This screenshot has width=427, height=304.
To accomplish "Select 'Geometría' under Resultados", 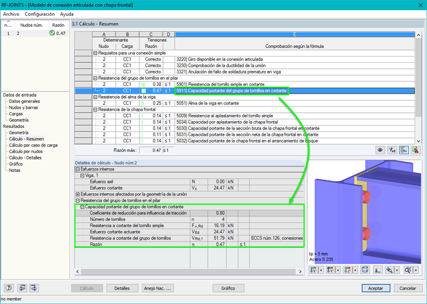I will point(19,132).
